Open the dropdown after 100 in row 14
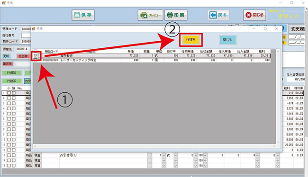 click(205, 160)
